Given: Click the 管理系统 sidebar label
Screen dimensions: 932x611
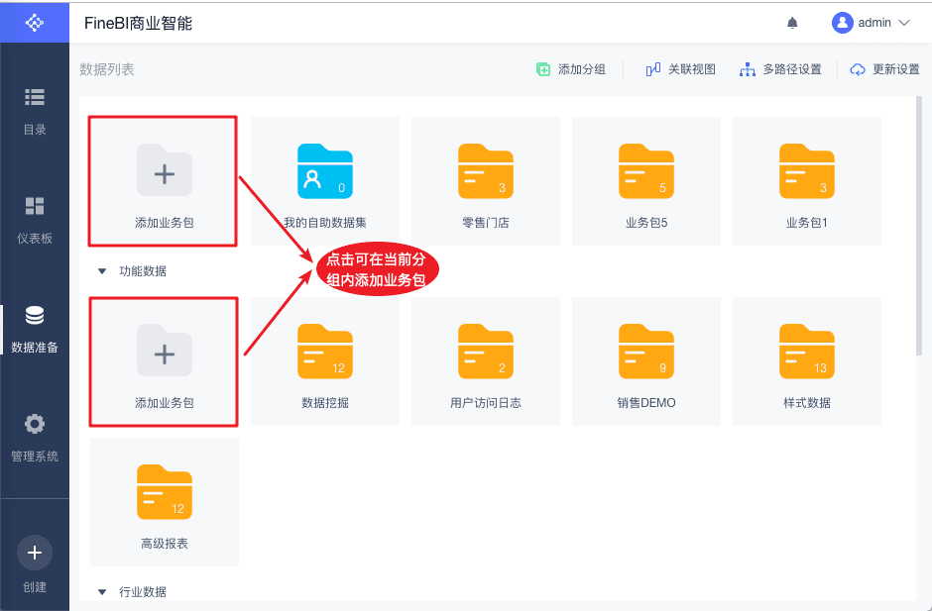Looking at the screenshot, I should 35,457.
